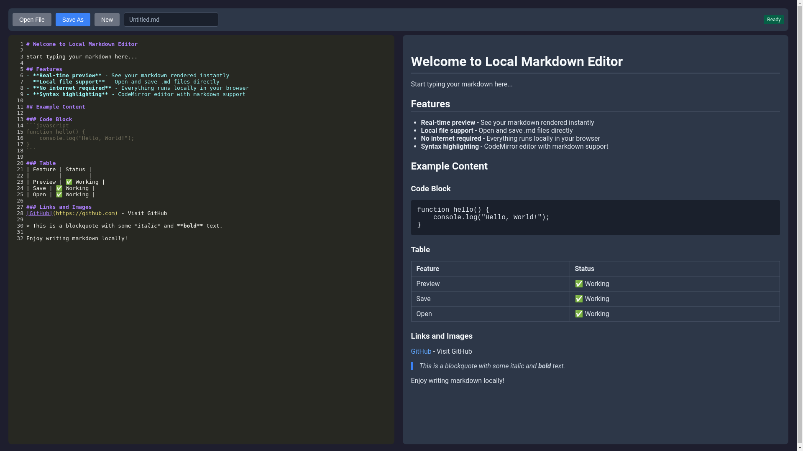Viewport: 803px width, 451px height.
Task: Click the blockquote line in the editor
Action: click(x=124, y=226)
